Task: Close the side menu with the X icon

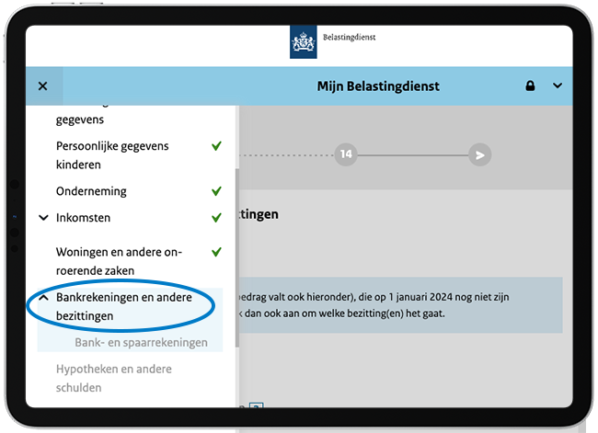Action: [42, 86]
